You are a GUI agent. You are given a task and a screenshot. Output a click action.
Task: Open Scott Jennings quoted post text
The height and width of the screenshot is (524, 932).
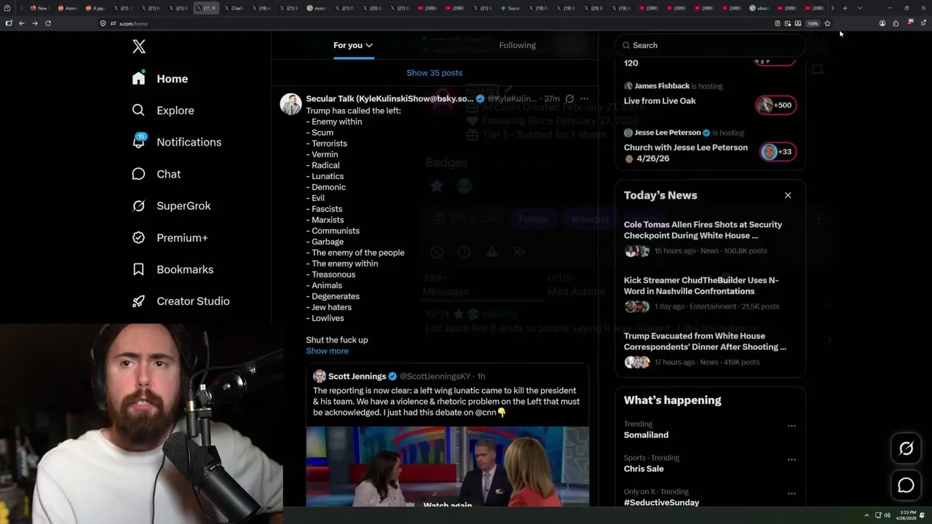(x=446, y=401)
